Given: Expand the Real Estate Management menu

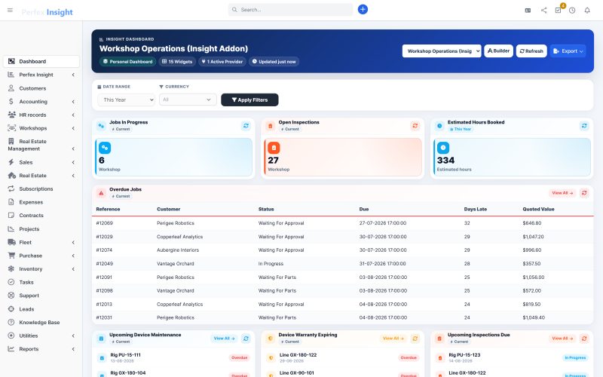Looking at the screenshot, I should point(41,145).
